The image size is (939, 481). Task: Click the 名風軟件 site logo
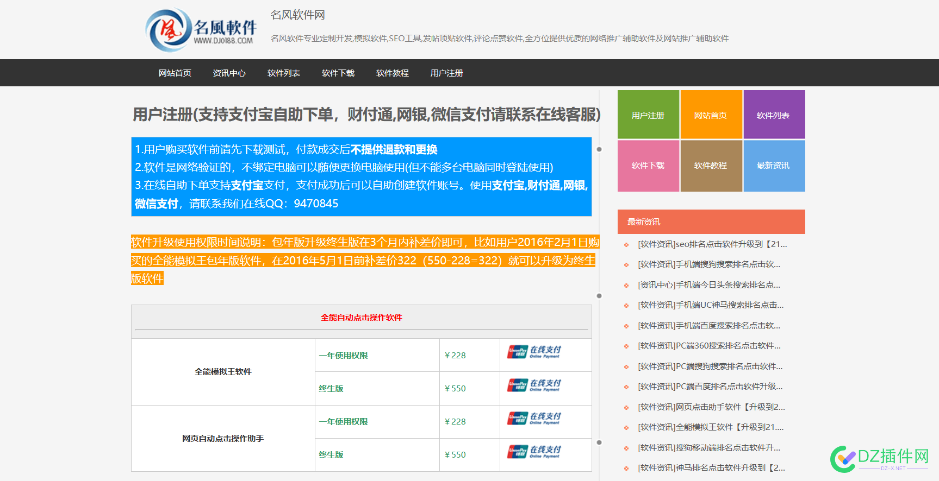pyautogui.click(x=201, y=30)
